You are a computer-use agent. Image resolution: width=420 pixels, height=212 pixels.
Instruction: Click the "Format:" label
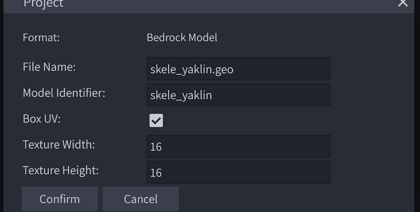pos(41,37)
